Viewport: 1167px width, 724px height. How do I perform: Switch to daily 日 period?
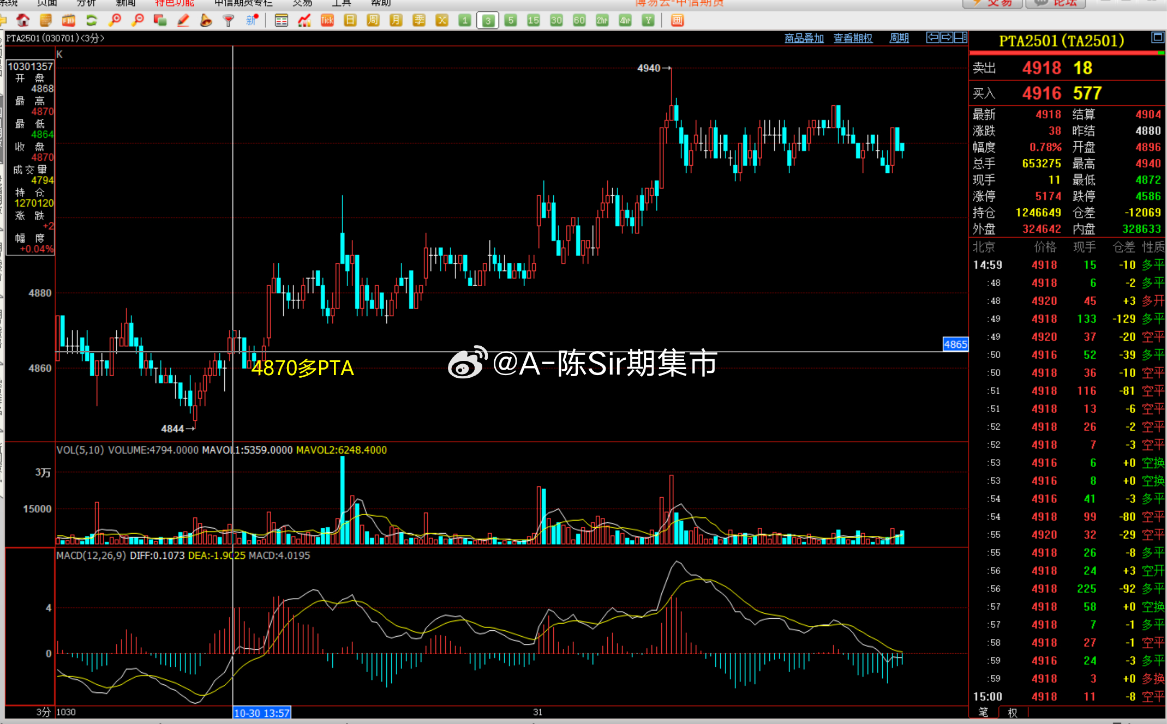[x=350, y=21]
